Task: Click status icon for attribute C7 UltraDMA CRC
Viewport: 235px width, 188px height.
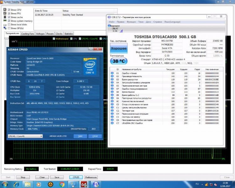Action: coord(112,123)
